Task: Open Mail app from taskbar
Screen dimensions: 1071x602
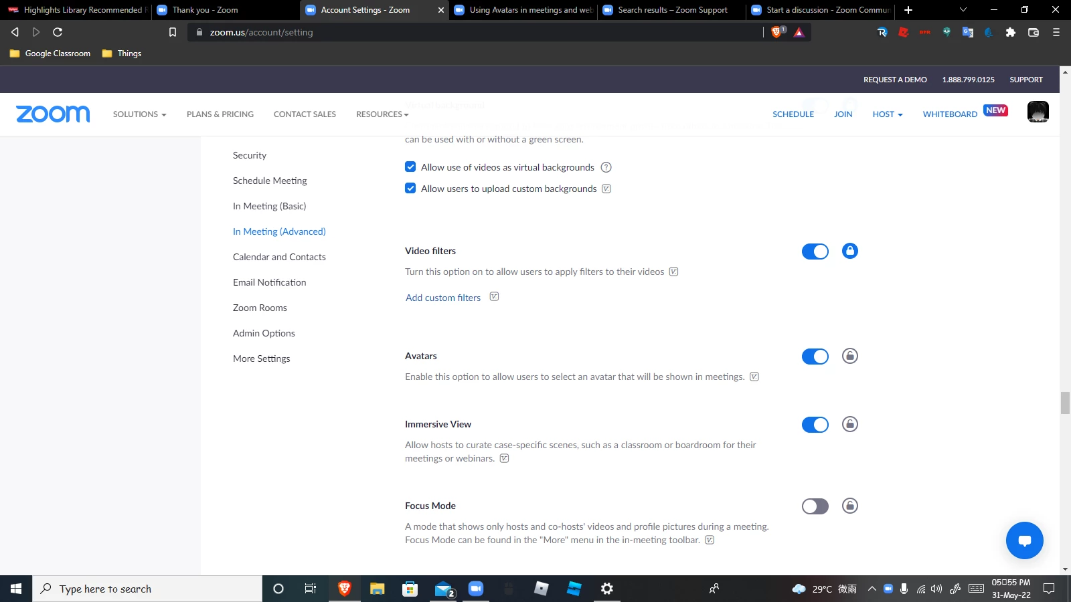Action: (x=444, y=589)
